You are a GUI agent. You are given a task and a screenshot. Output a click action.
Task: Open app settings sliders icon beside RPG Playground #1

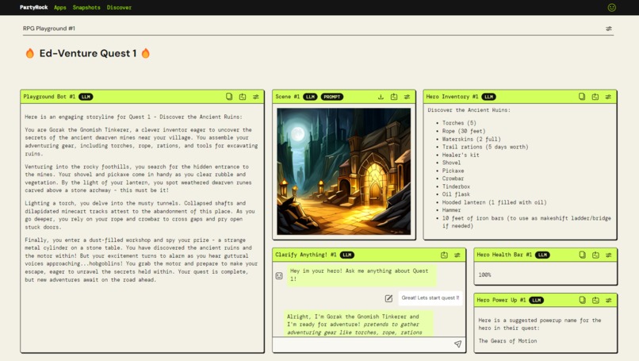[x=608, y=29]
